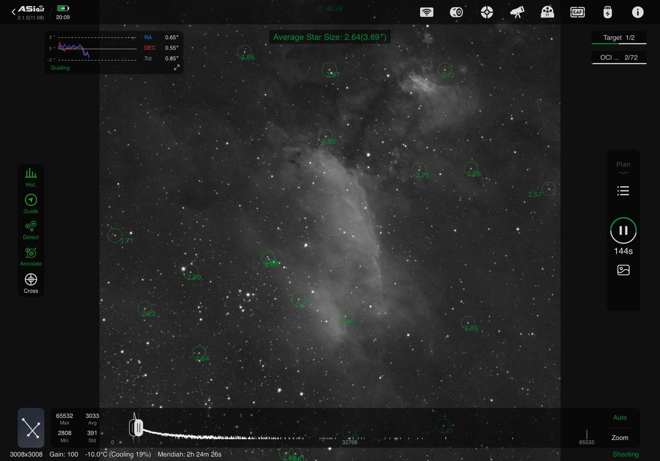Open the Wi-Fi settings icon
Viewport: 660px width, 461px height.
pyautogui.click(x=426, y=12)
